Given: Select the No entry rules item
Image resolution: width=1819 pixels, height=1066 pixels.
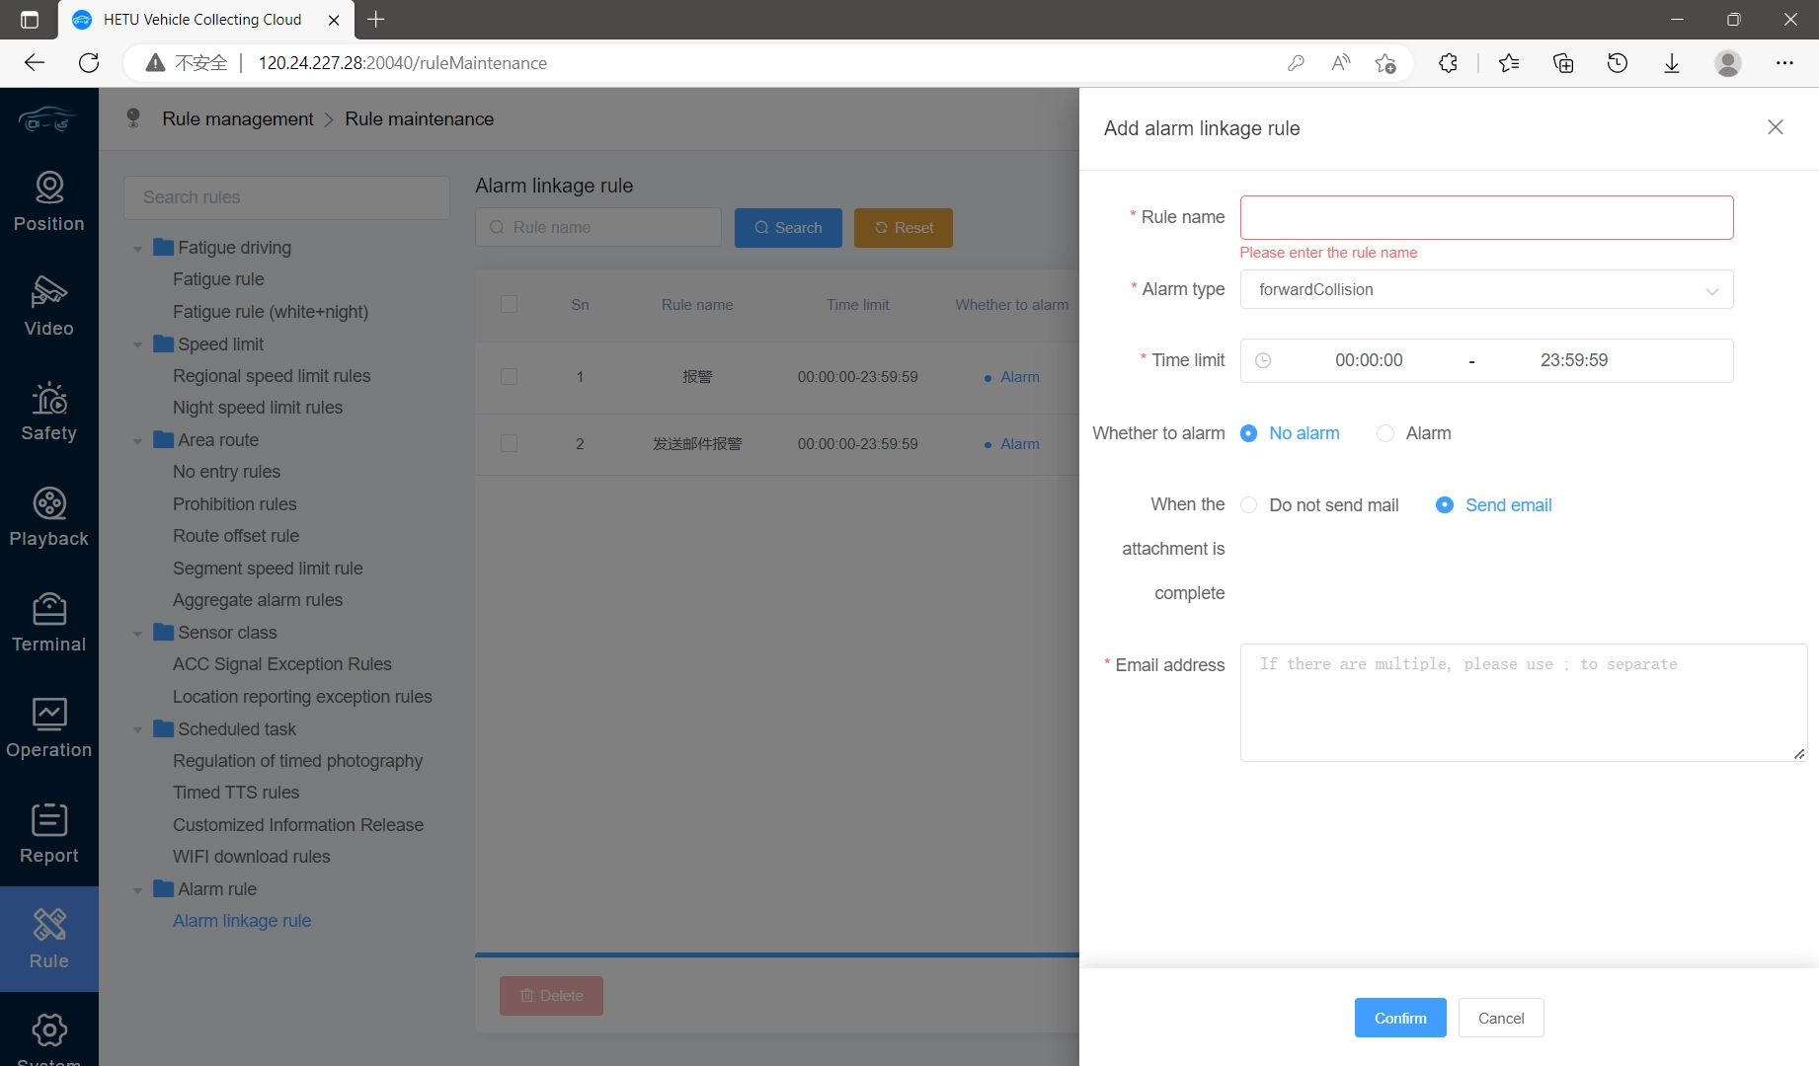Looking at the screenshot, I should pos(226,472).
